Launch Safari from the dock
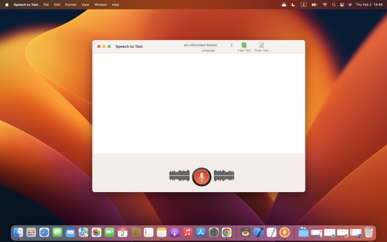This screenshot has height=242, width=387. click(44, 232)
